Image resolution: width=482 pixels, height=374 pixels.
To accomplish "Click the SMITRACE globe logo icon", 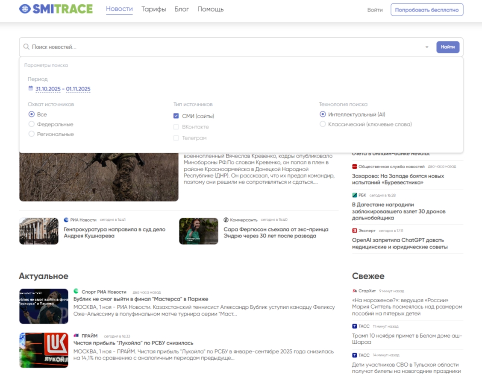I will coord(24,9).
